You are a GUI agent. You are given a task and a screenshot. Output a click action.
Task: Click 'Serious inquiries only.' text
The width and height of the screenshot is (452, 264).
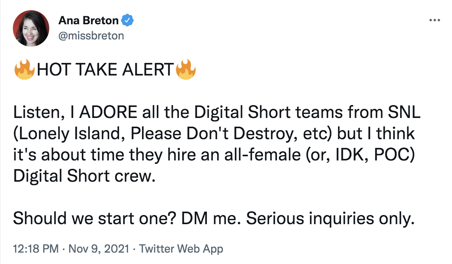pyautogui.click(x=330, y=218)
